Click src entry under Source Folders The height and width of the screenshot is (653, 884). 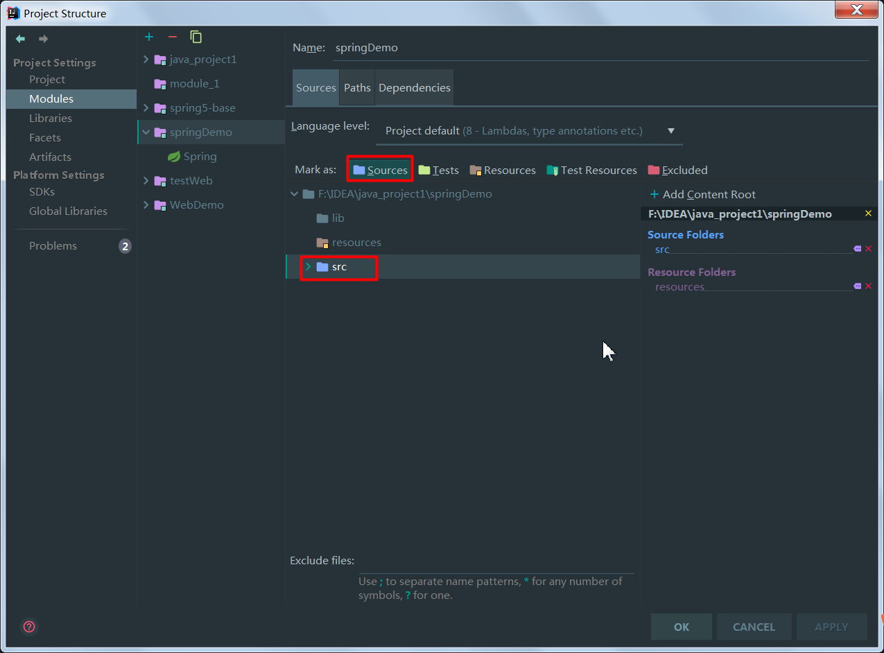(662, 250)
